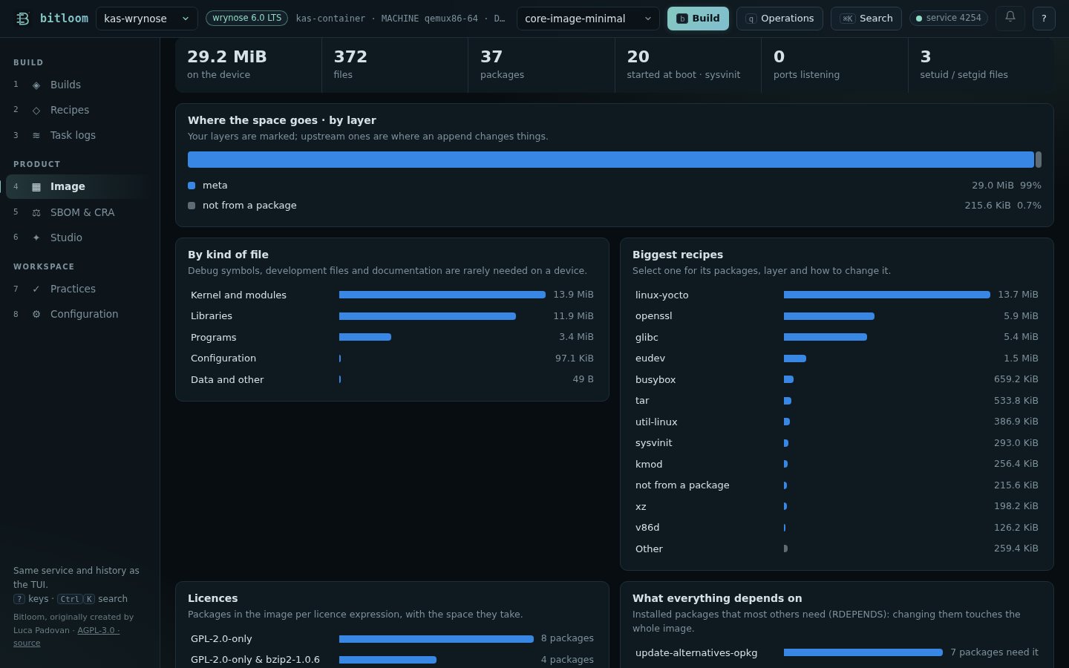Open SBOM & CRA page

[x=80, y=212]
